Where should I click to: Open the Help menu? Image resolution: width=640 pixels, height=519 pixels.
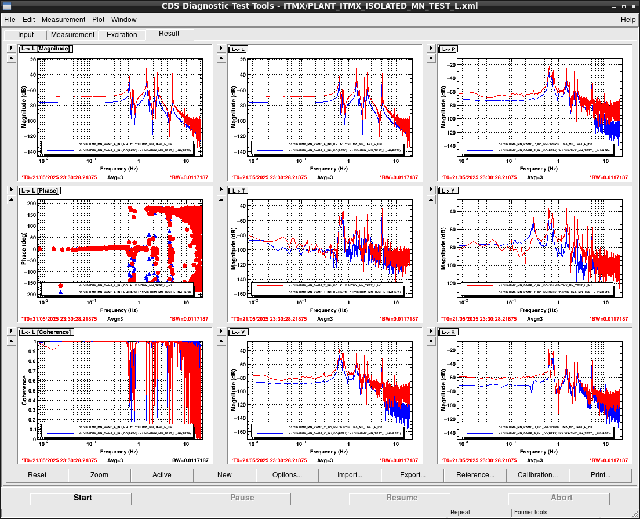628,20
